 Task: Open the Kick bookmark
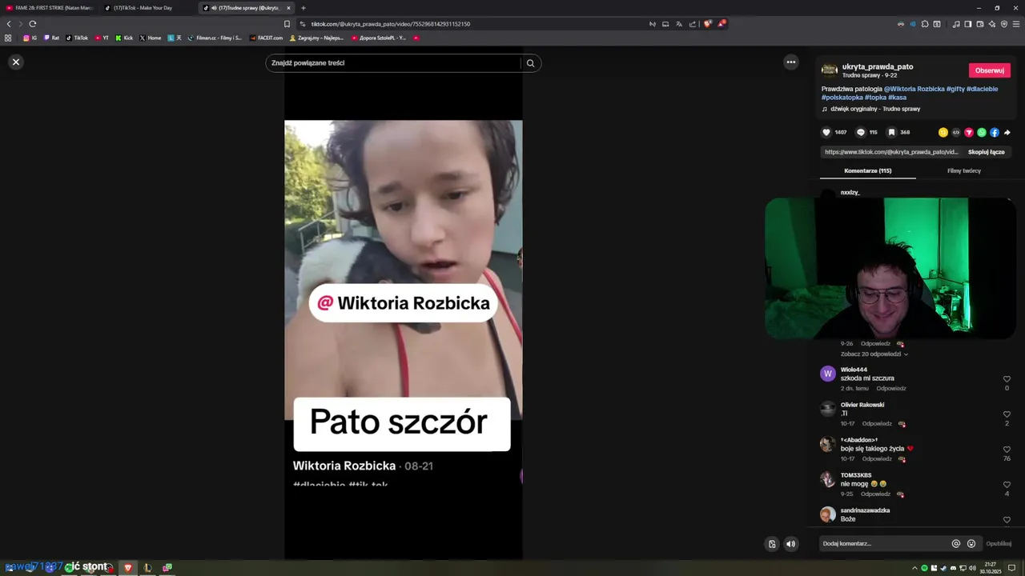pos(124,38)
